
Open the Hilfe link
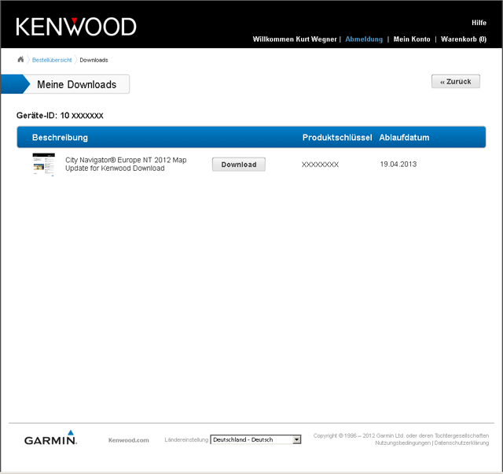click(x=479, y=23)
